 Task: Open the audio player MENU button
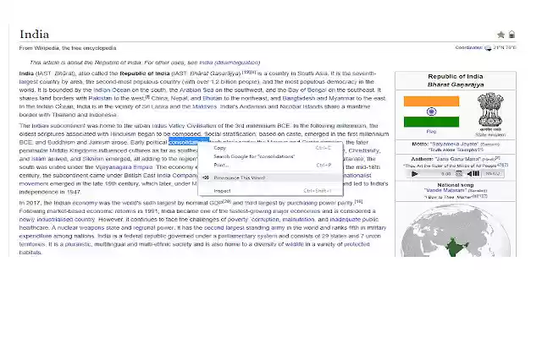[x=493, y=174]
